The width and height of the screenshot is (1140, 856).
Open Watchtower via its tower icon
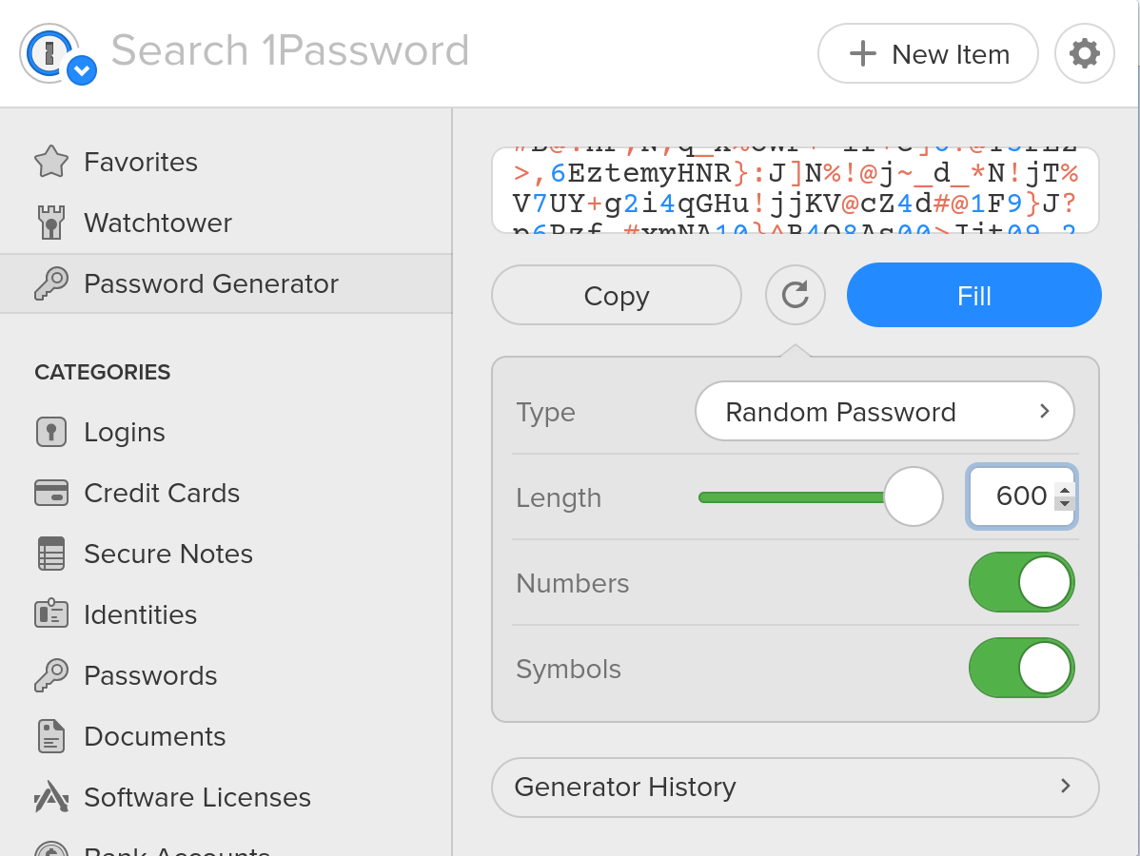pos(51,224)
